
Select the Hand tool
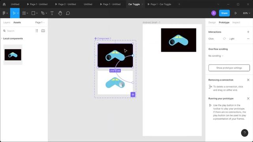[x=60, y=13]
